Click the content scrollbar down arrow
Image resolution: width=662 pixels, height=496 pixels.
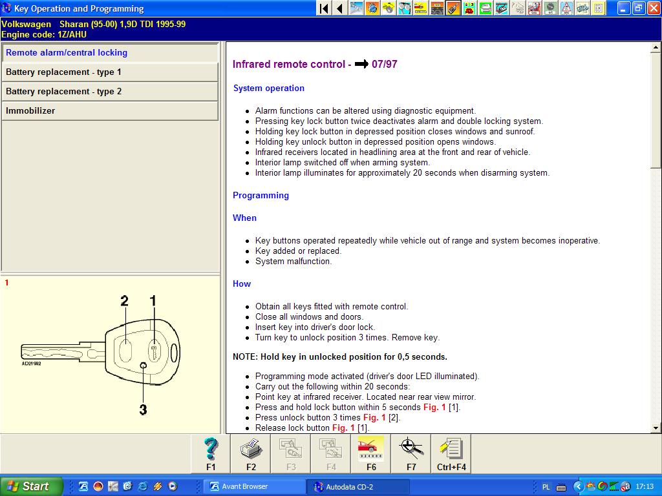pos(656,428)
